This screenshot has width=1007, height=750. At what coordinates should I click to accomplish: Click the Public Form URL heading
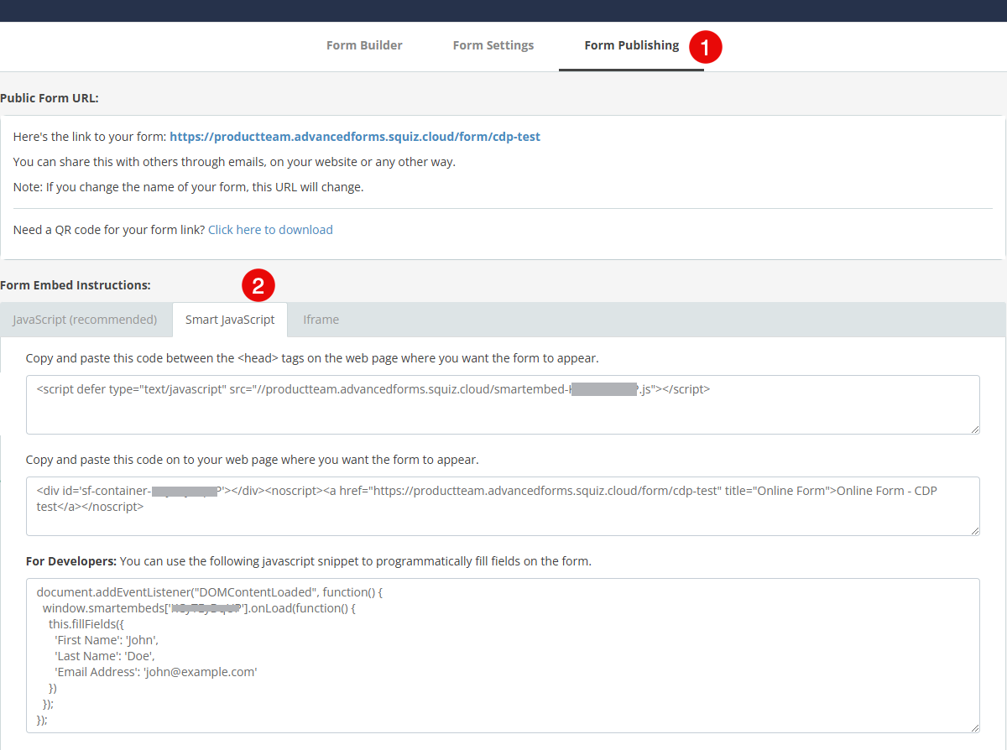[50, 97]
